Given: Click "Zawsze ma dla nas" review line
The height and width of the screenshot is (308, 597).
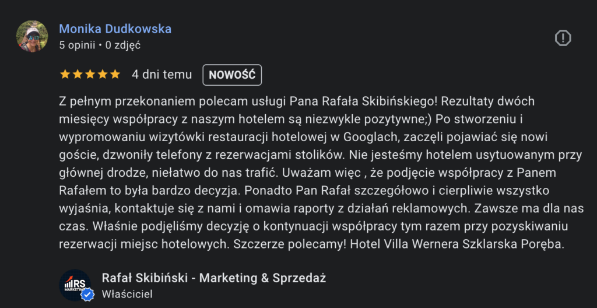Looking at the screenshot, I should point(530,207).
